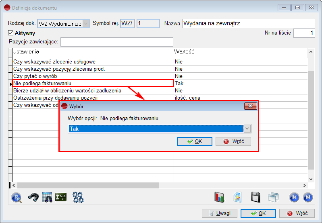Click the Uwagi button

pyautogui.click(x=219, y=213)
